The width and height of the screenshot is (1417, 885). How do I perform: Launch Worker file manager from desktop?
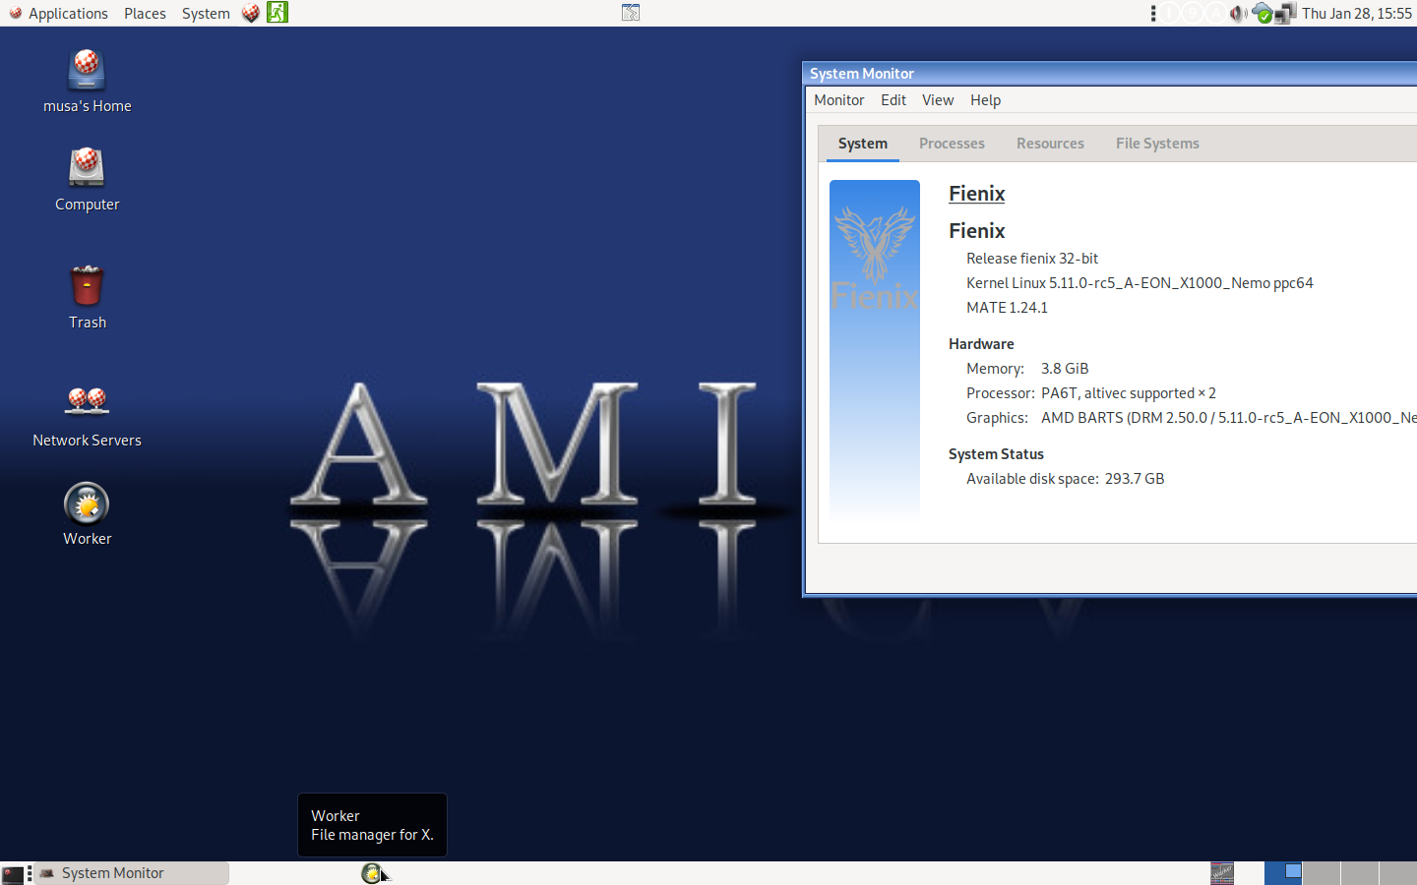pyautogui.click(x=87, y=504)
